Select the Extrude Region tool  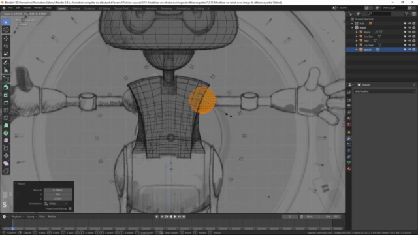pos(6,87)
